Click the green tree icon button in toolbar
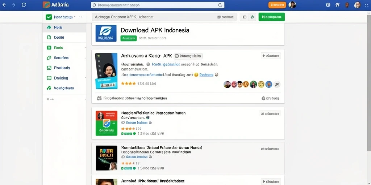Image resolution: width=371 pixels, height=185 pixels. point(252,17)
